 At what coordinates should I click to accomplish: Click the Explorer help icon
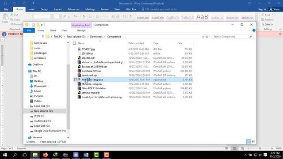(x=254, y=30)
